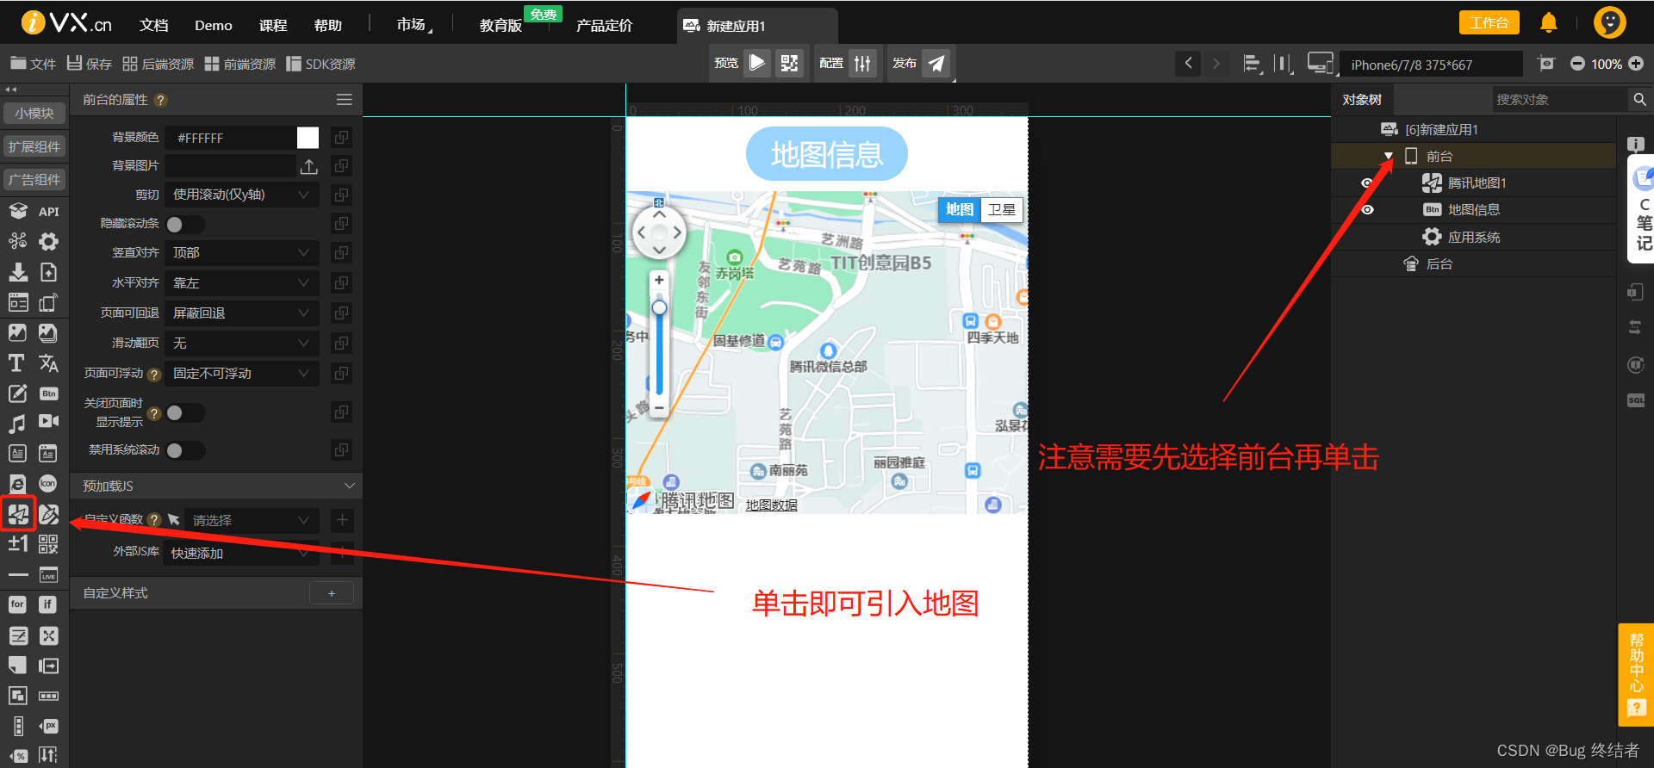Open the 市场 menu
1654x768 pixels.
(x=413, y=25)
